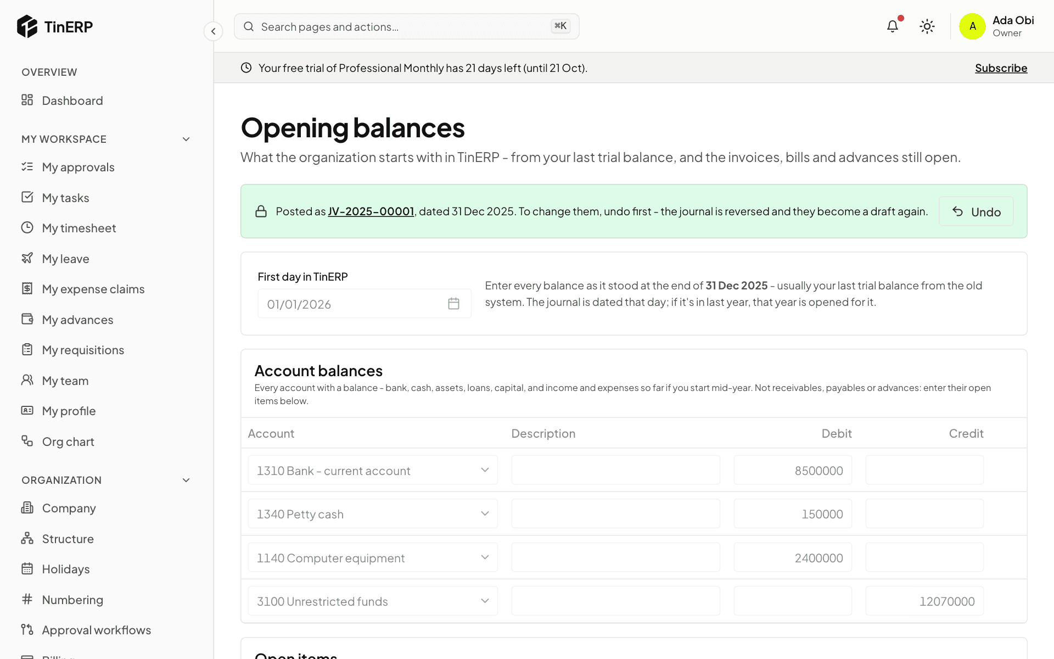Click the First day in TinERP date field

365,304
